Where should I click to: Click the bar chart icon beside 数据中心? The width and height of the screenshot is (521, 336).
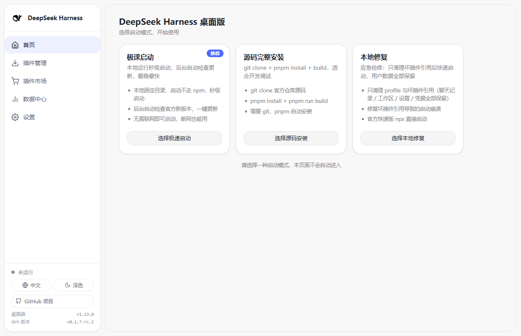tap(15, 99)
